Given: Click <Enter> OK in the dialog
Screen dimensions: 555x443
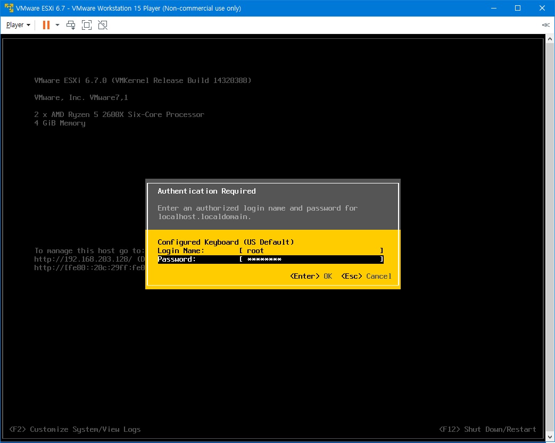Looking at the screenshot, I should tap(311, 276).
